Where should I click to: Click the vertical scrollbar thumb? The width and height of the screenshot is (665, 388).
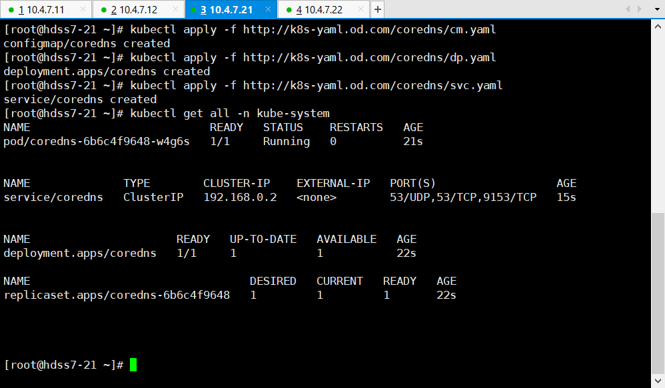(658, 293)
